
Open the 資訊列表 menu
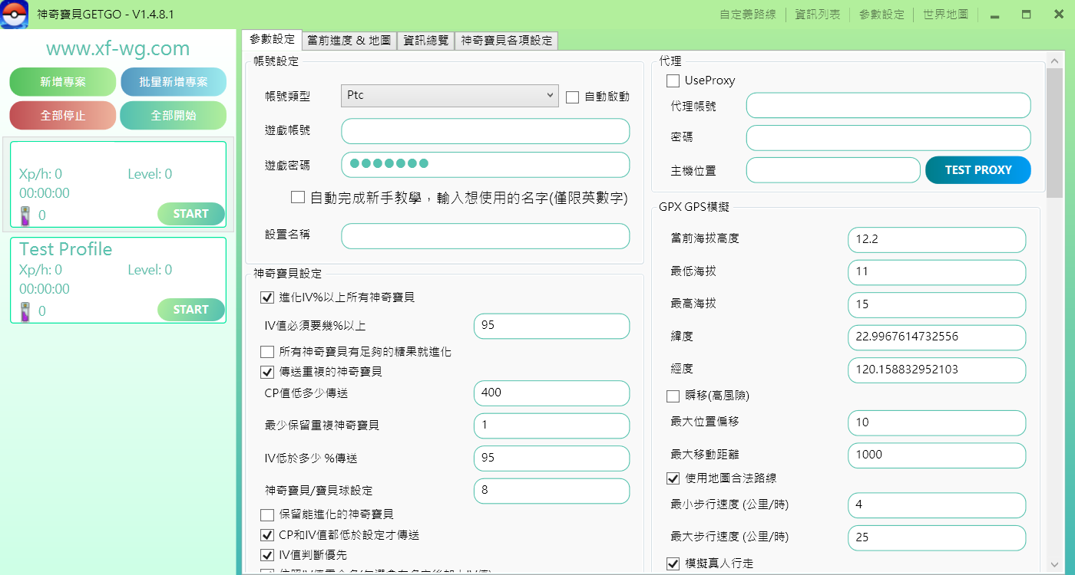click(x=818, y=15)
